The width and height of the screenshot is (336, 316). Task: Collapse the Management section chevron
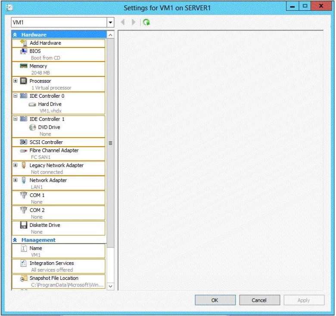pos(15,240)
